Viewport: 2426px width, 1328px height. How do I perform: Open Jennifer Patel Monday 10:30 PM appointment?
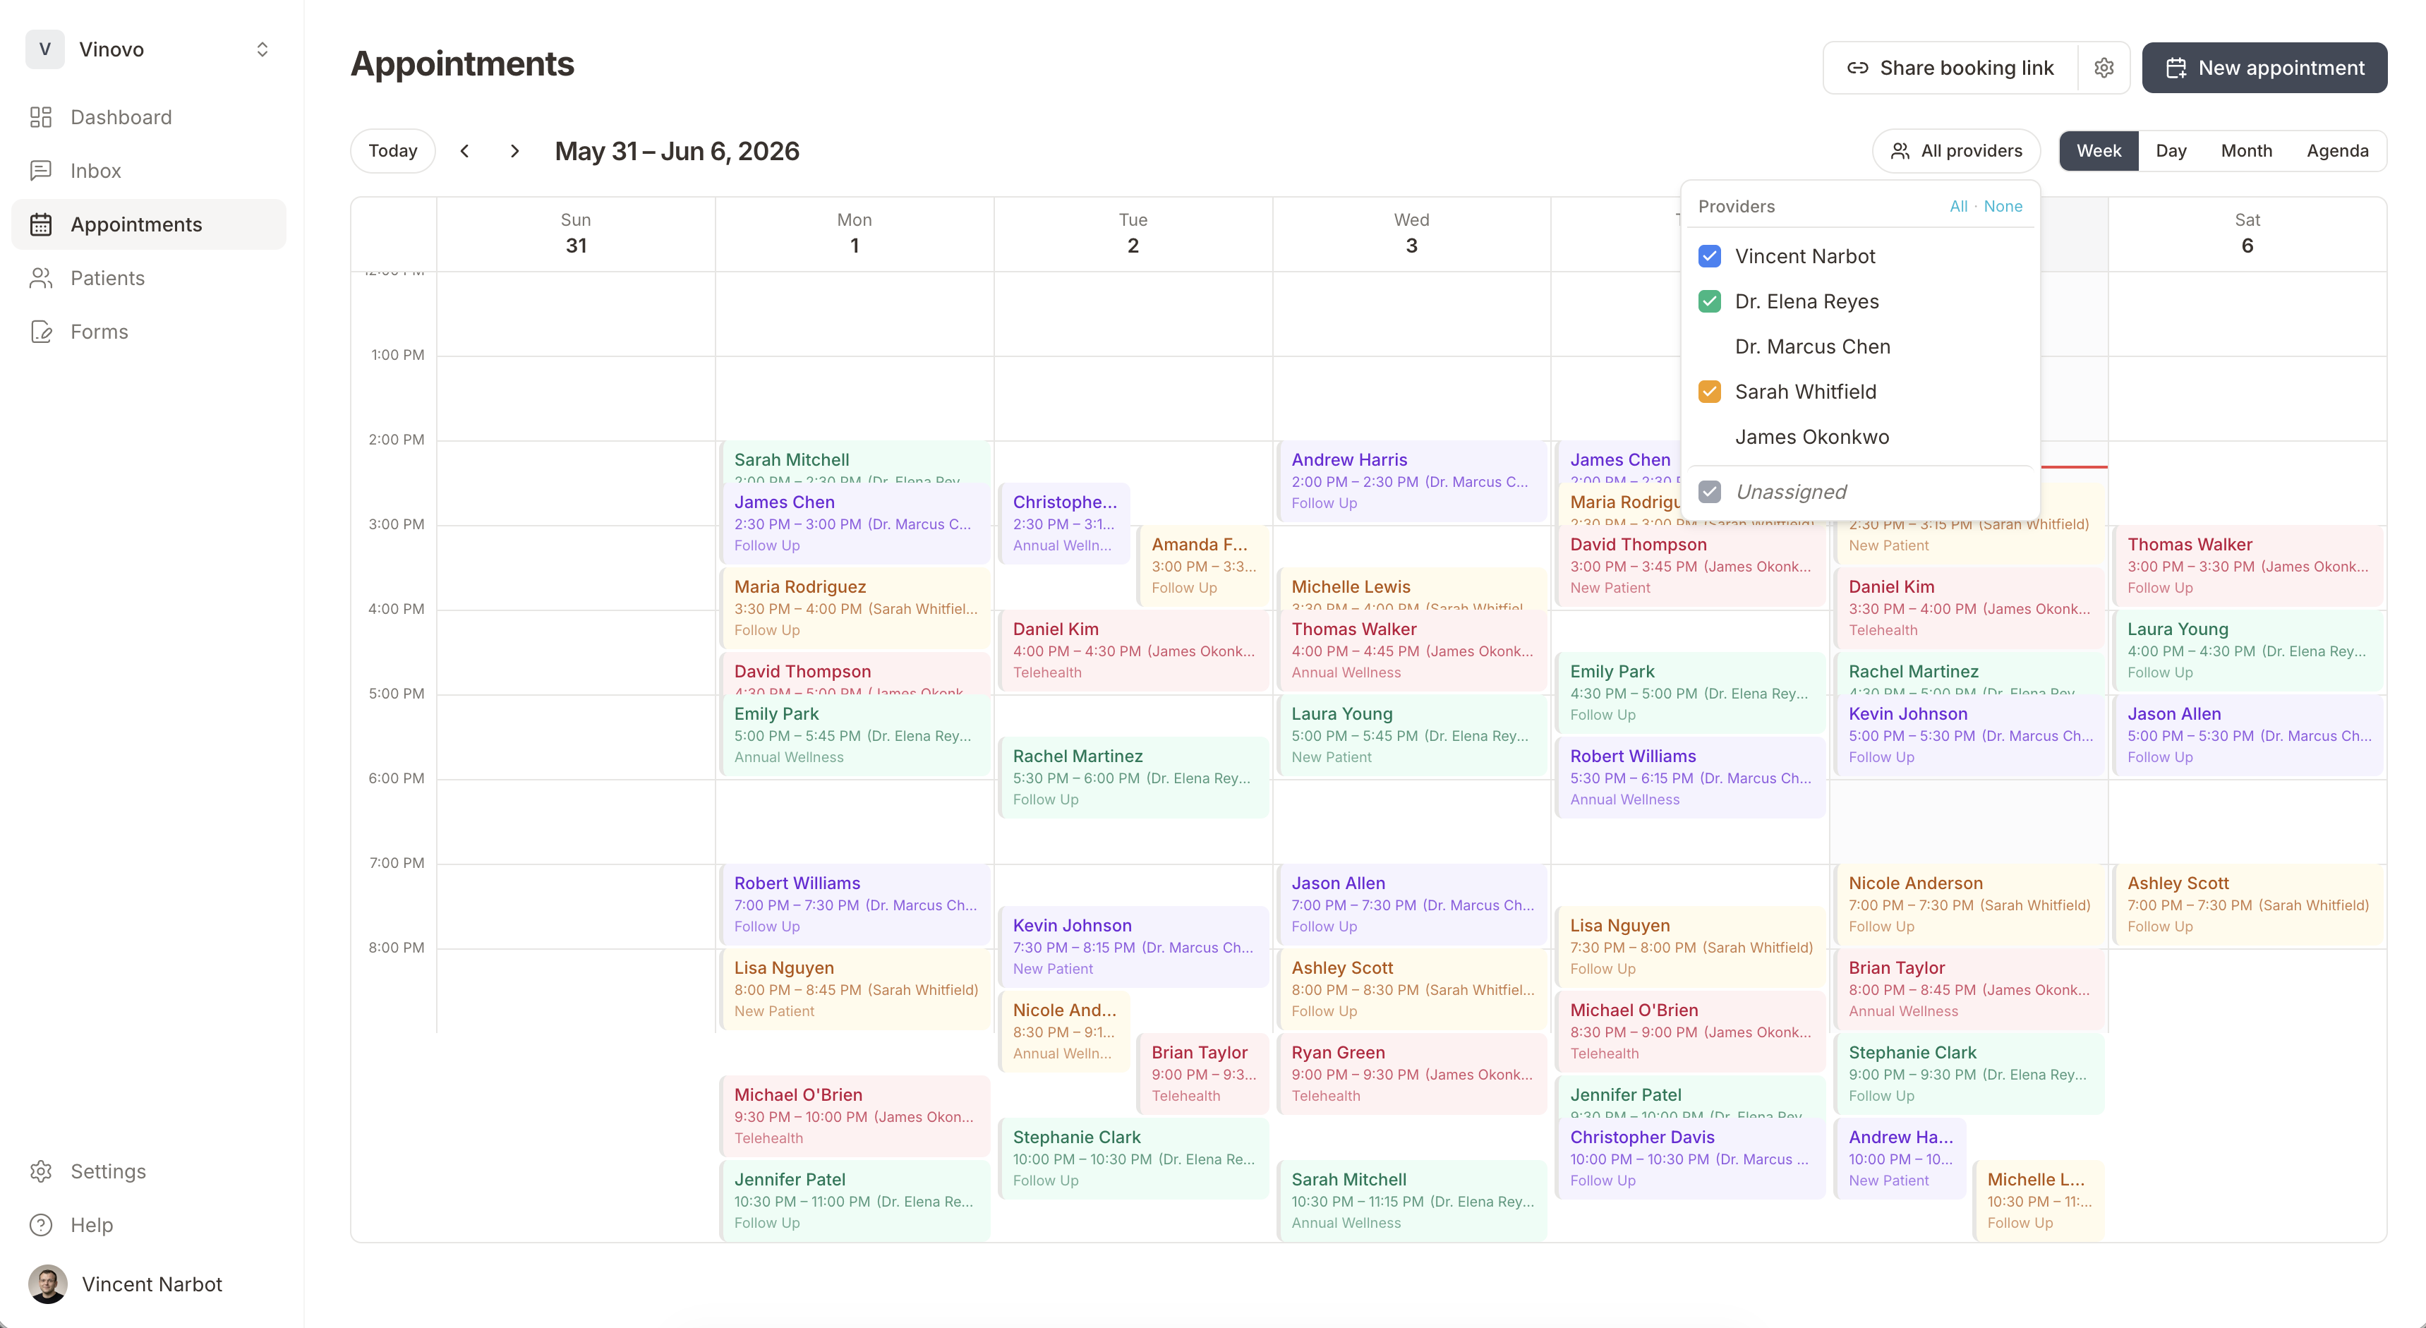point(855,1201)
